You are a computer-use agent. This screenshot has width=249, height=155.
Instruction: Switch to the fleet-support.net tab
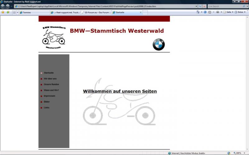click(65, 12)
